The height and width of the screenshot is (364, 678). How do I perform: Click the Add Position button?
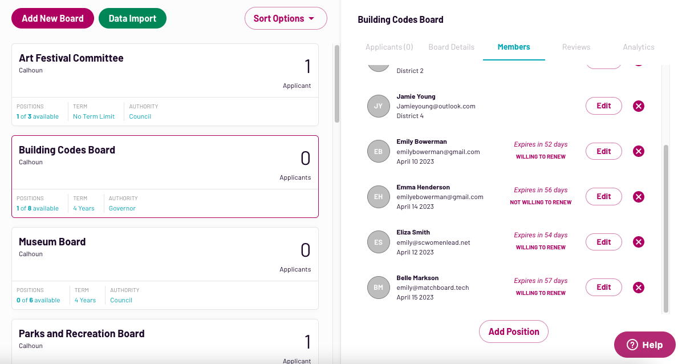click(x=513, y=331)
